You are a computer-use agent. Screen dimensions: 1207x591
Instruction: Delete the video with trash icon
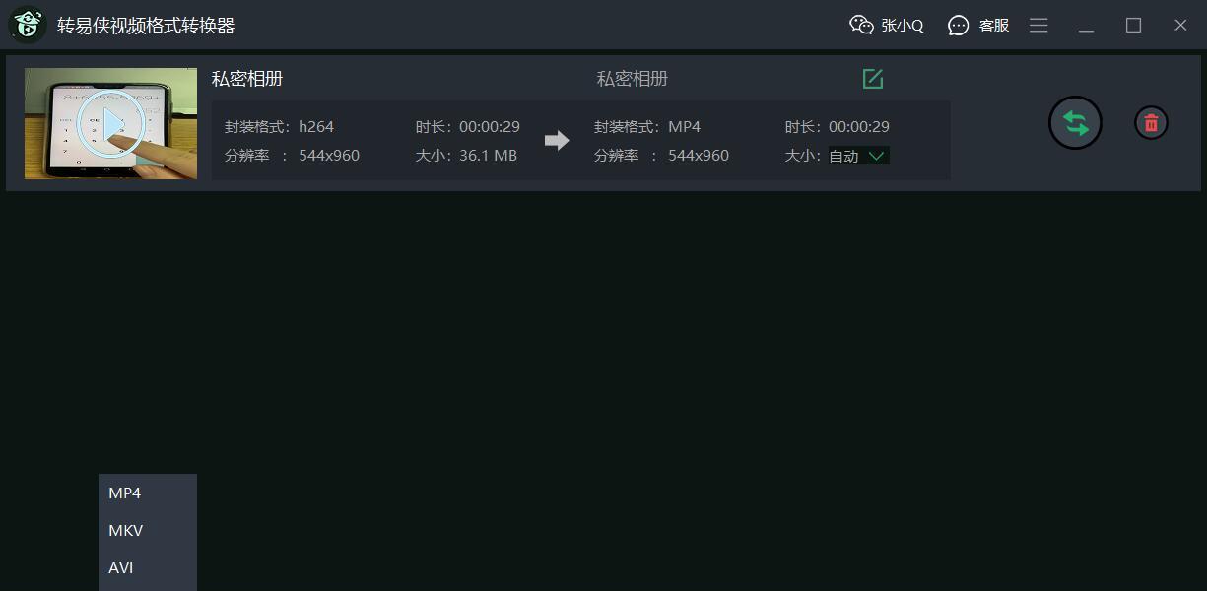pyautogui.click(x=1150, y=123)
